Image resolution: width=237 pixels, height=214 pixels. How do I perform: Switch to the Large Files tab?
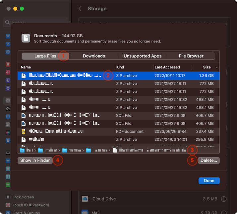click(45, 56)
